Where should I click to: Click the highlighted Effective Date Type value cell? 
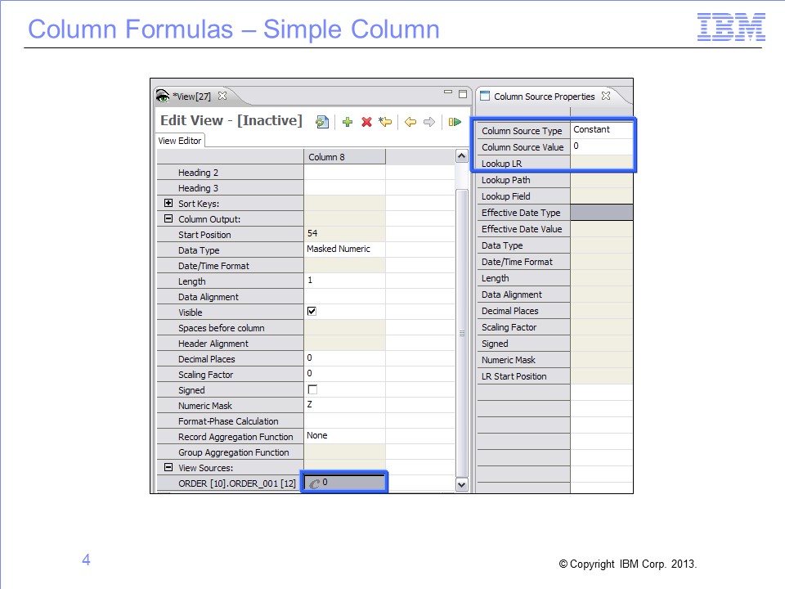[602, 213]
